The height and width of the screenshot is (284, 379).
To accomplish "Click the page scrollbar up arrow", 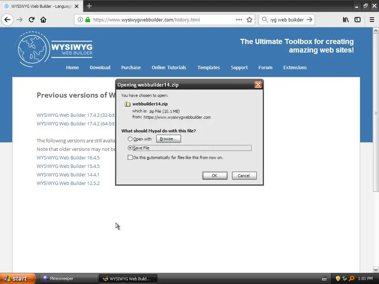I will coord(376,30).
